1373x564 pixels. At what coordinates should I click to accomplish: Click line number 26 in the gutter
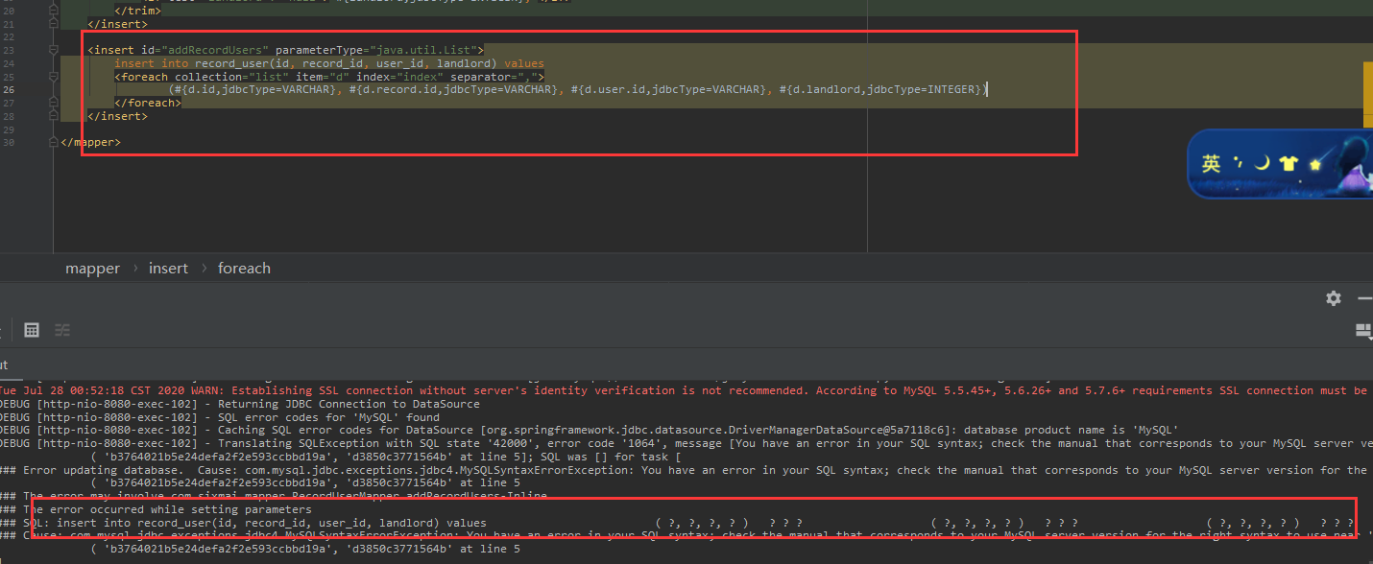pyautogui.click(x=9, y=89)
